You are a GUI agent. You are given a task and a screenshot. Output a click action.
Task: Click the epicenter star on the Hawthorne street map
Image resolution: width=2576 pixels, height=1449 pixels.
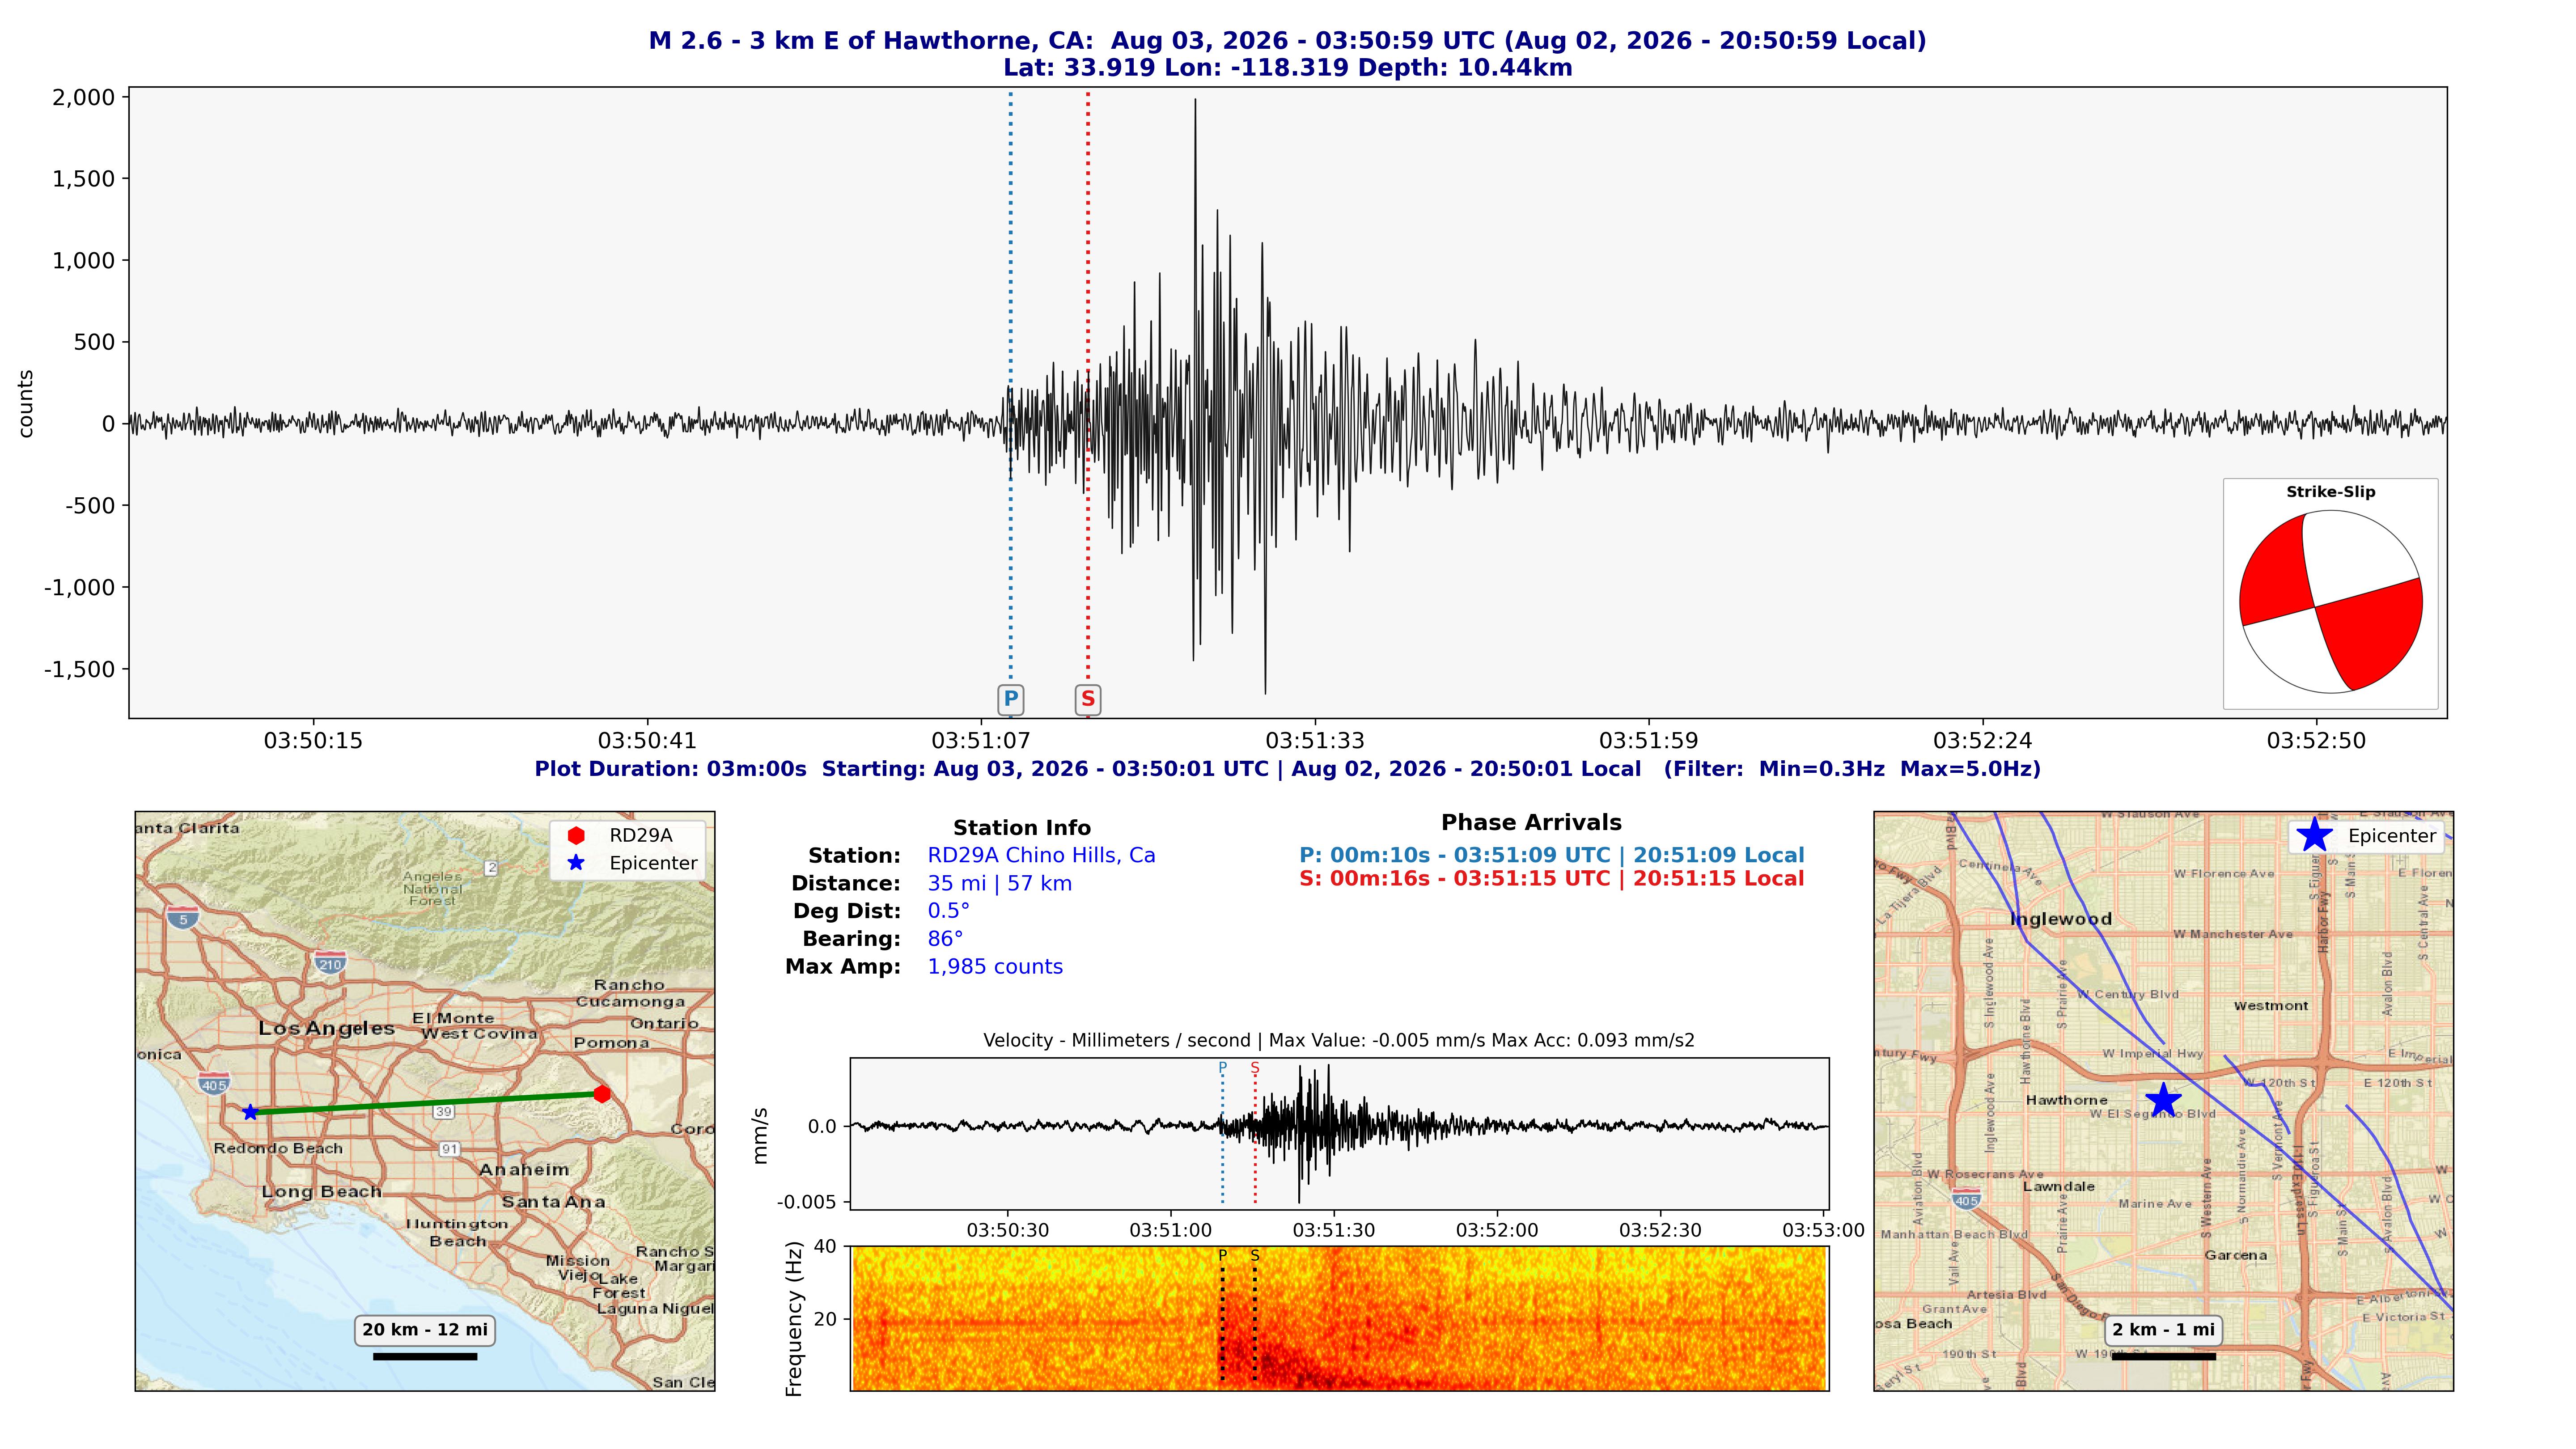(x=2163, y=1100)
